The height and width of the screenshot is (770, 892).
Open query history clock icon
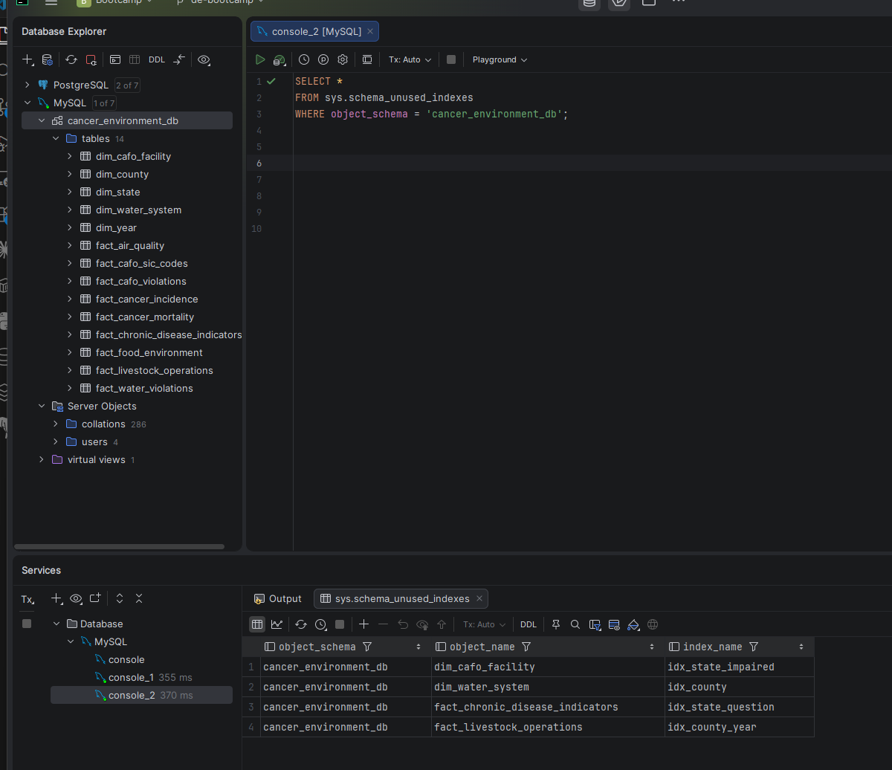(x=304, y=59)
